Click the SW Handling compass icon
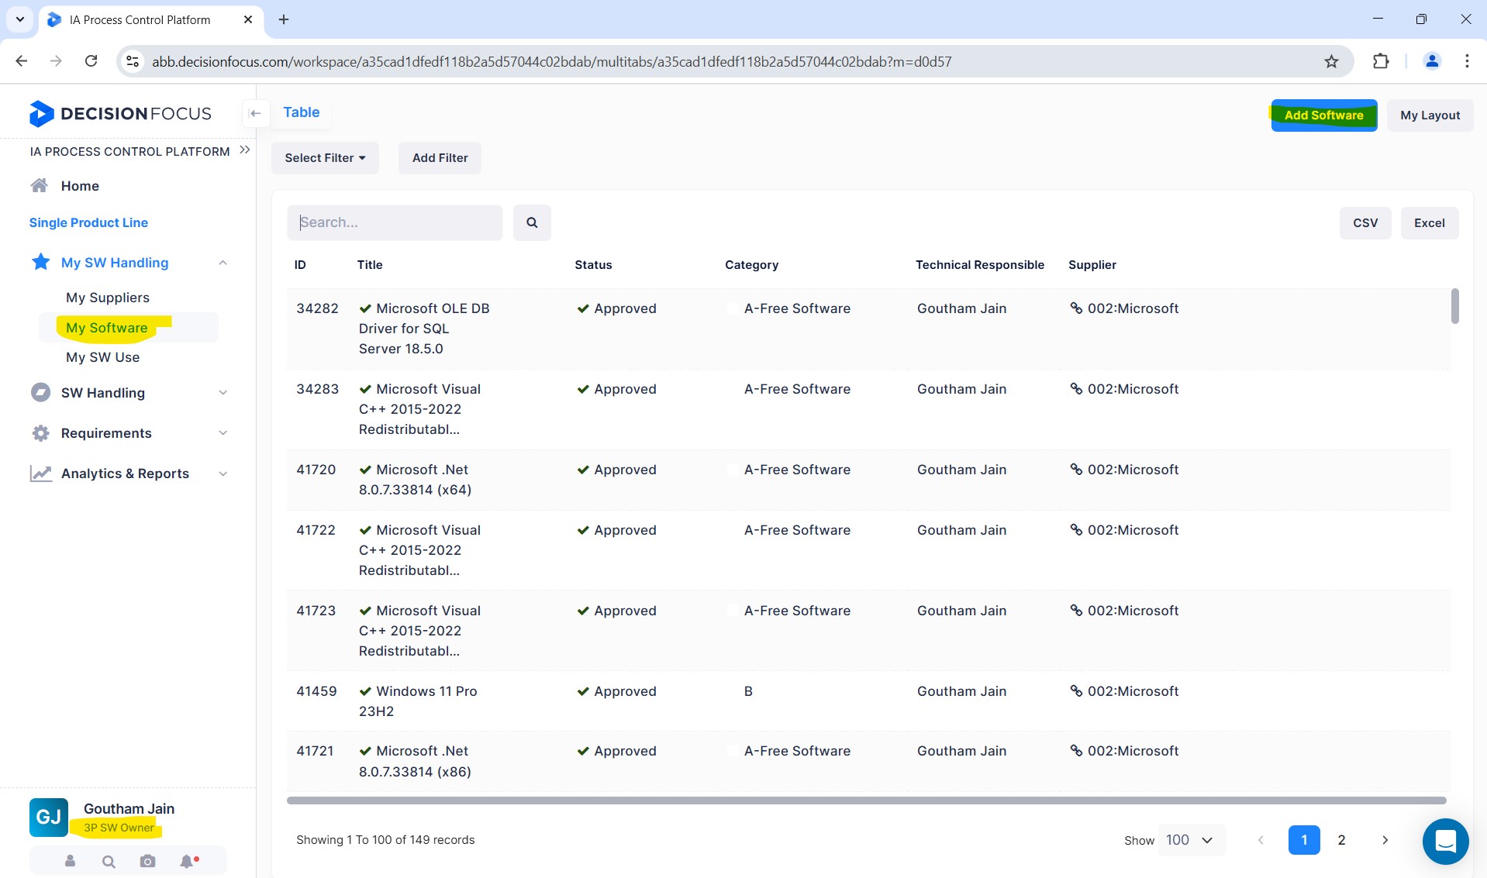This screenshot has height=878, width=1487. [40, 392]
